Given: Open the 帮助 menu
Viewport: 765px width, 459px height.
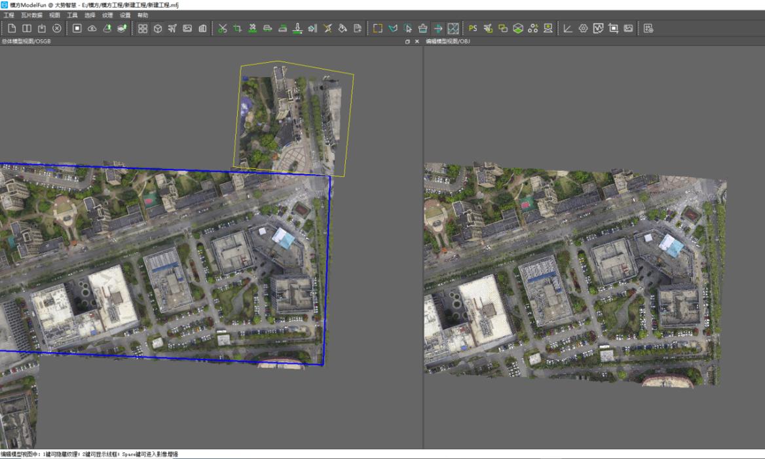Looking at the screenshot, I should 143,15.
